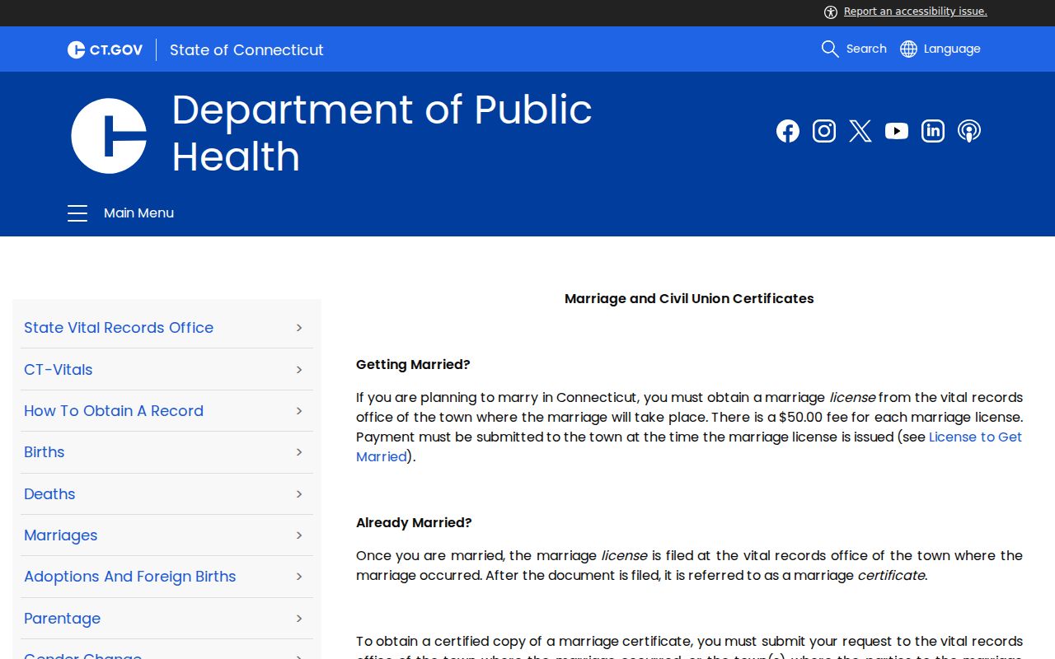Open the hamburger Main Menu icon
The image size is (1055, 659).
(x=77, y=213)
